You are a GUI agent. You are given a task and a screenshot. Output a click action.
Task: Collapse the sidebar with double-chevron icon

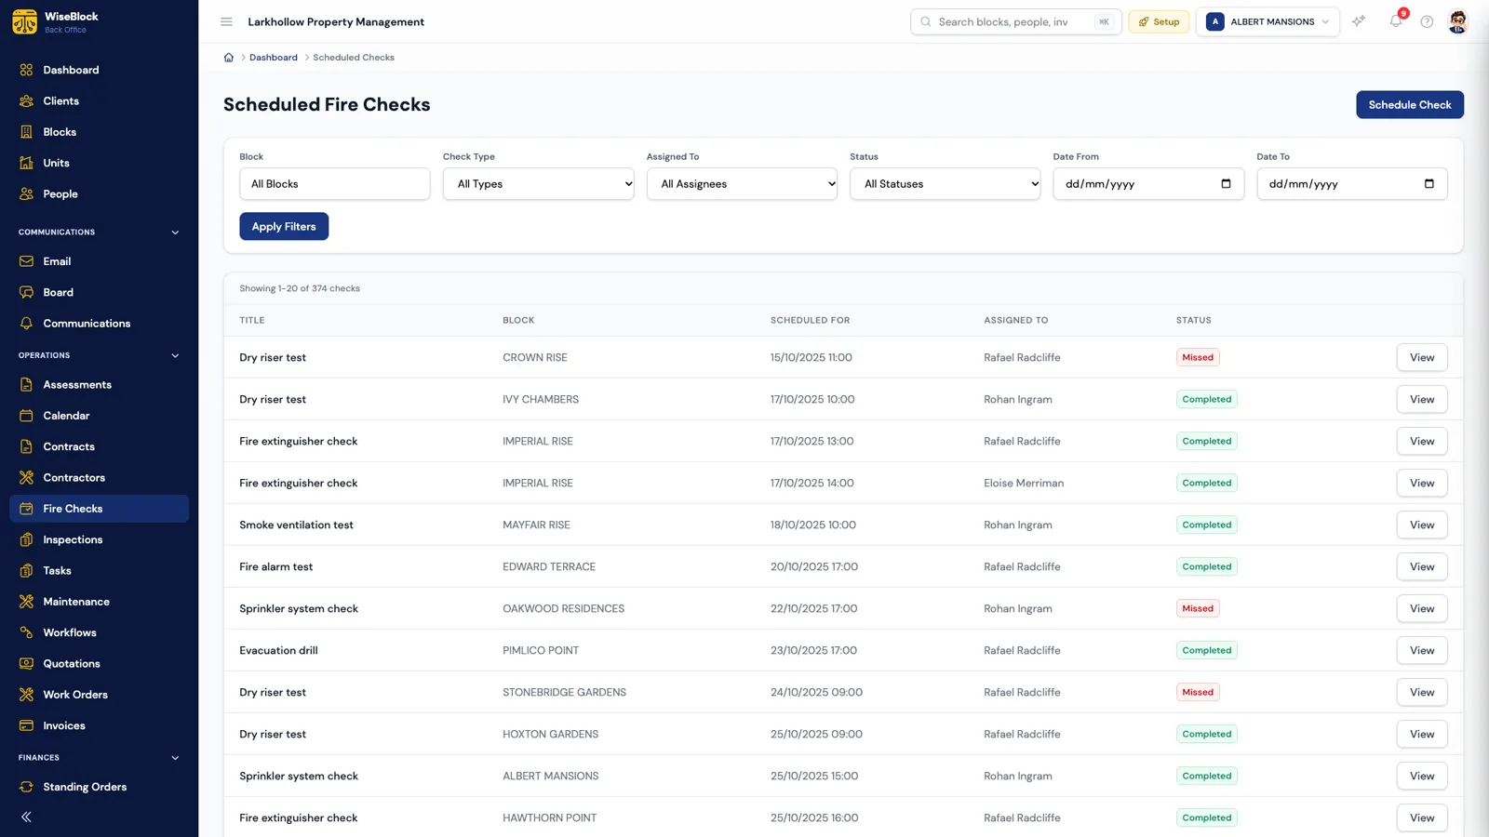(x=26, y=817)
